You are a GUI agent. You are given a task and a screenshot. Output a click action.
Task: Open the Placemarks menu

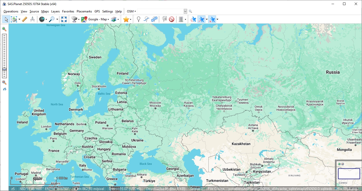click(84, 11)
